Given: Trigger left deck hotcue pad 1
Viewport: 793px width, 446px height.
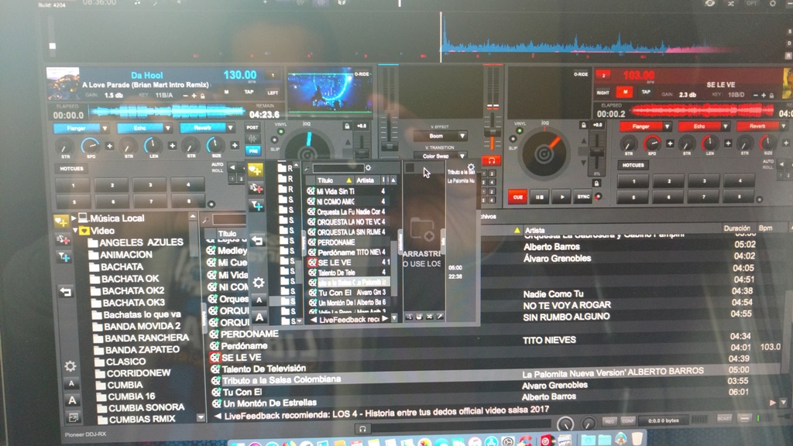Looking at the screenshot, I should click(73, 186).
